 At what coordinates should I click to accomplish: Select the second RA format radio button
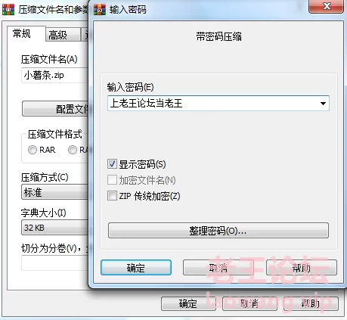(73, 150)
